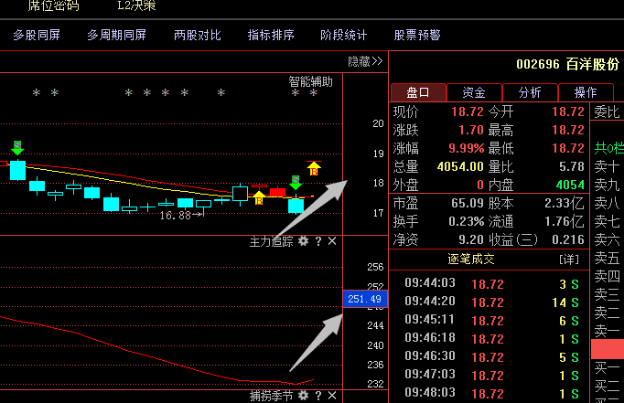Open 席位密码 top menu item

tap(53, 5)
